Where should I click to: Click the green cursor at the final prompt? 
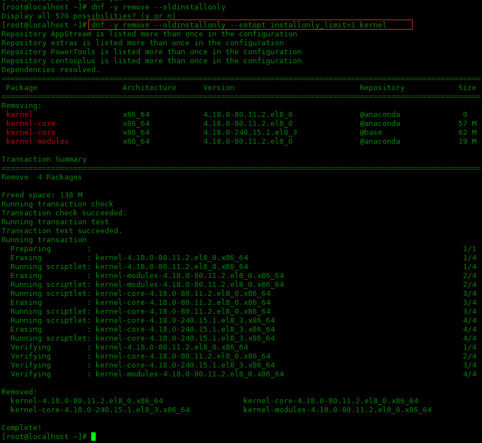point(93,436)
